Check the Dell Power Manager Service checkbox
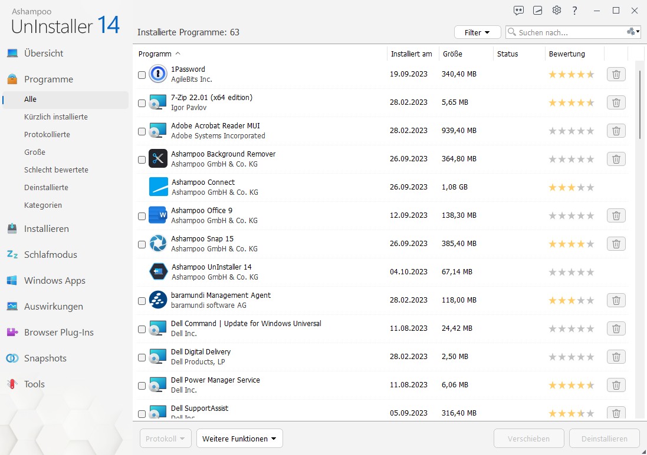Screen dimensions: 647x455 [142, 386]
